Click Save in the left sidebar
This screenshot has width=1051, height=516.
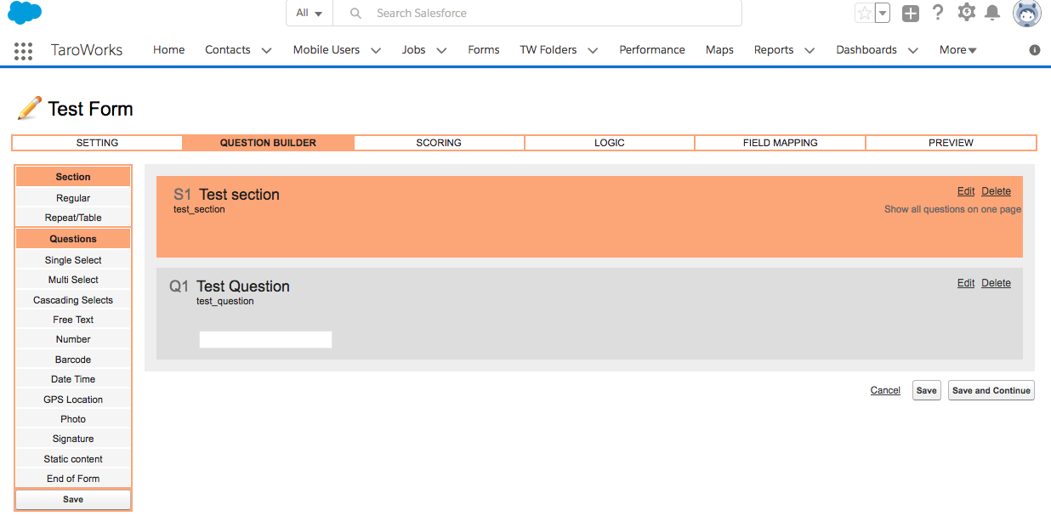point(73,500)
